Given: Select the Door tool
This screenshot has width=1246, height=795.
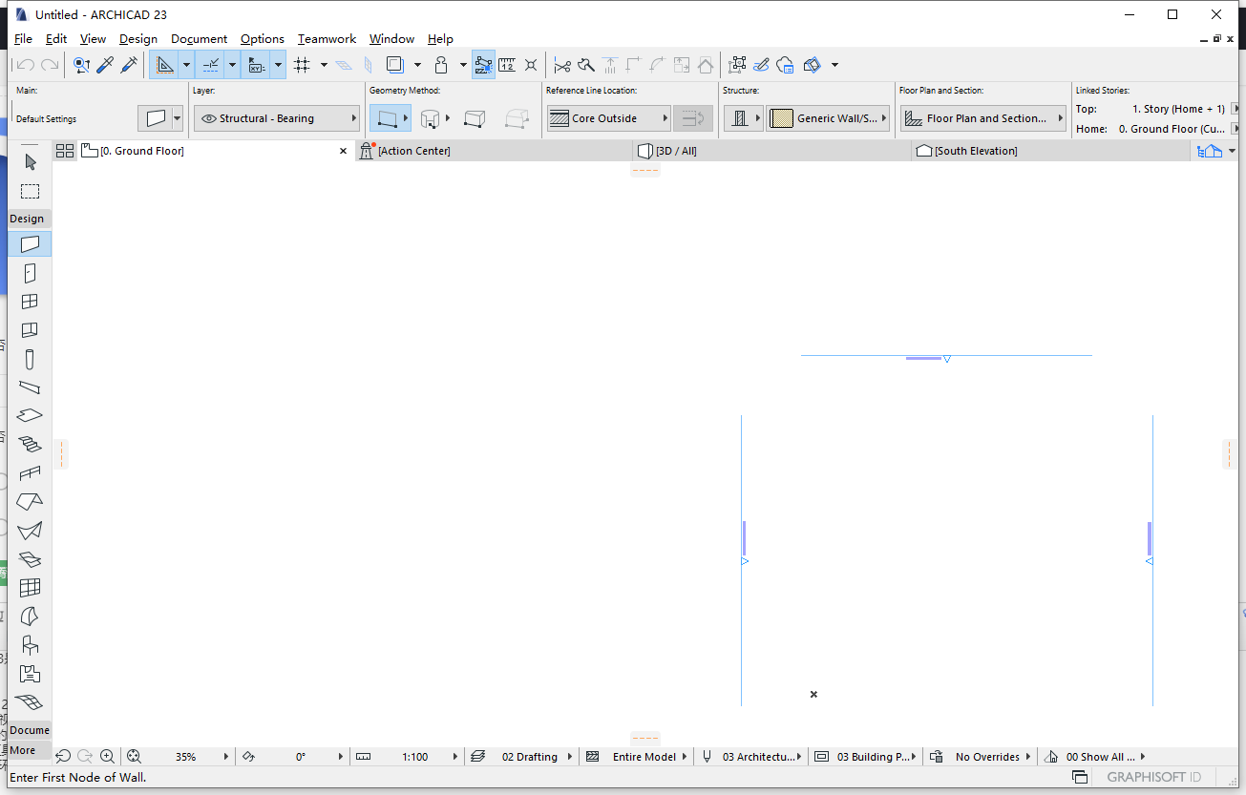Looking at the screenshot, I should point(30,272).
